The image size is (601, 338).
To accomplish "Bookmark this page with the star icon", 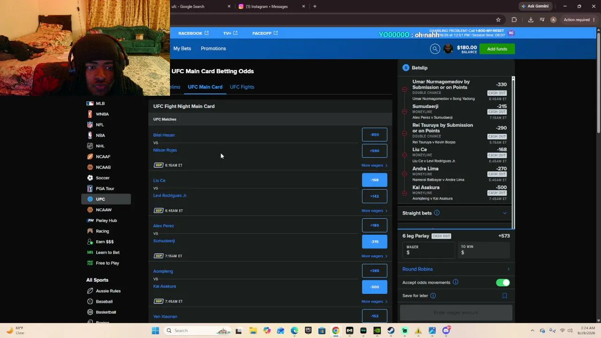I will [498, 20].
